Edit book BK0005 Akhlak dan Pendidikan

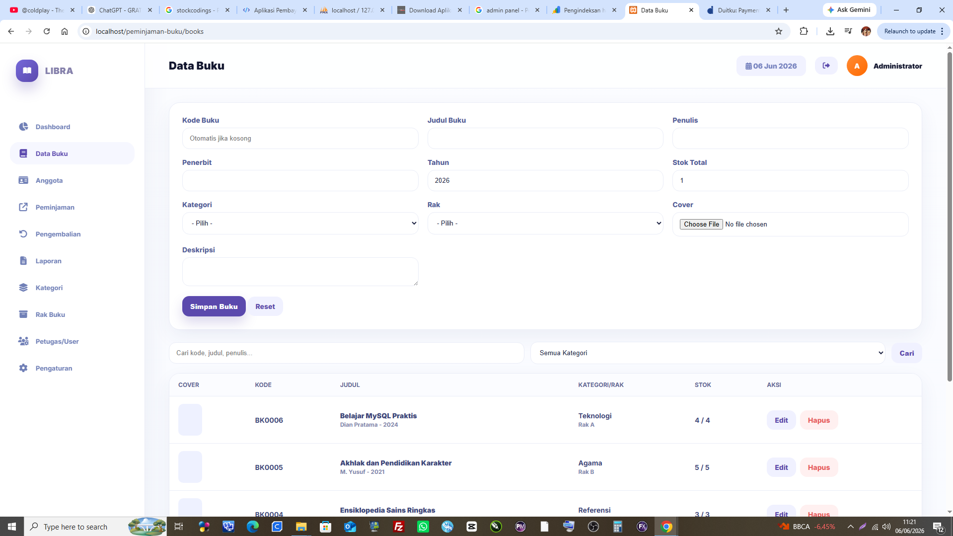click(x=781, y=467)
